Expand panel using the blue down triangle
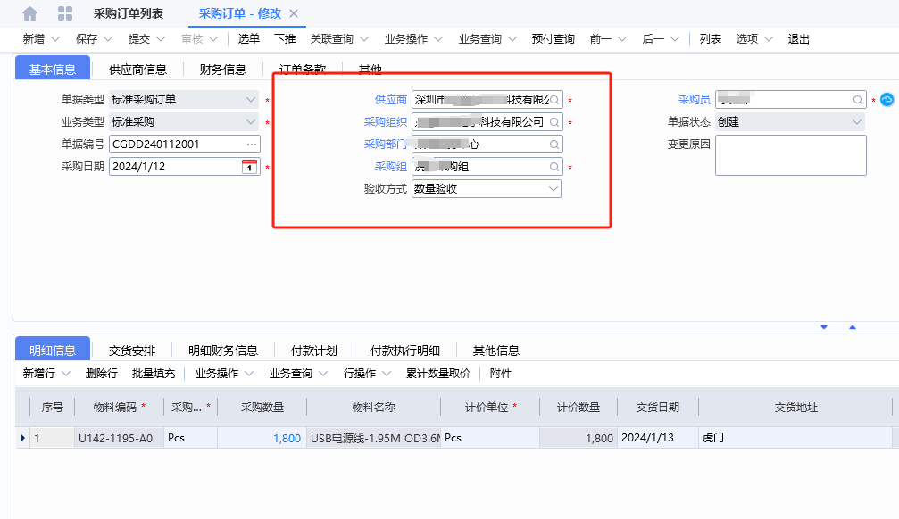This screenshot has height=519, width=899. click(824, 327)
